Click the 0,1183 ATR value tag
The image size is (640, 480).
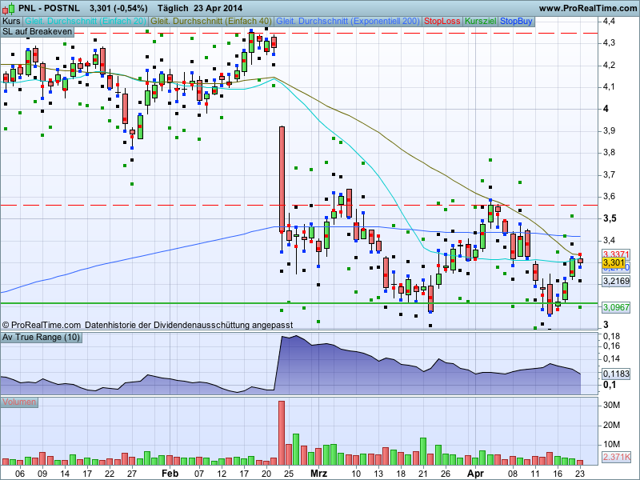616,374
